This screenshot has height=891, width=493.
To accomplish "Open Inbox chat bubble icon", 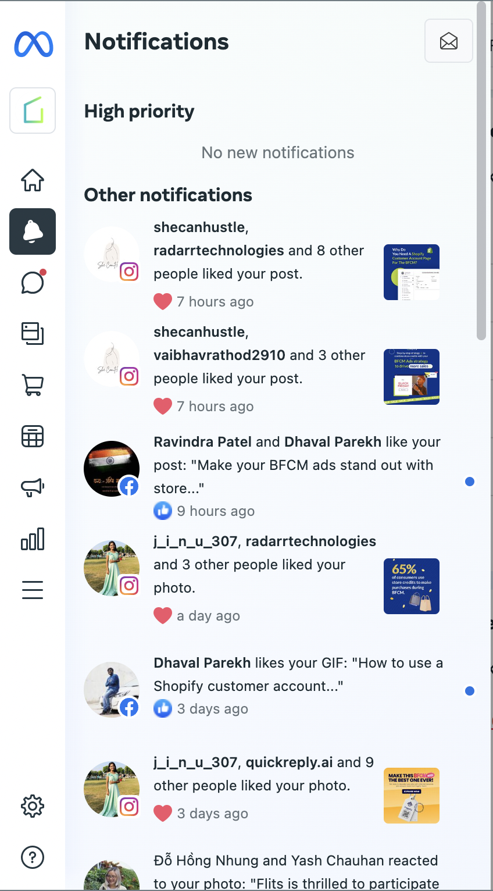I will click(x=33, y=283).
